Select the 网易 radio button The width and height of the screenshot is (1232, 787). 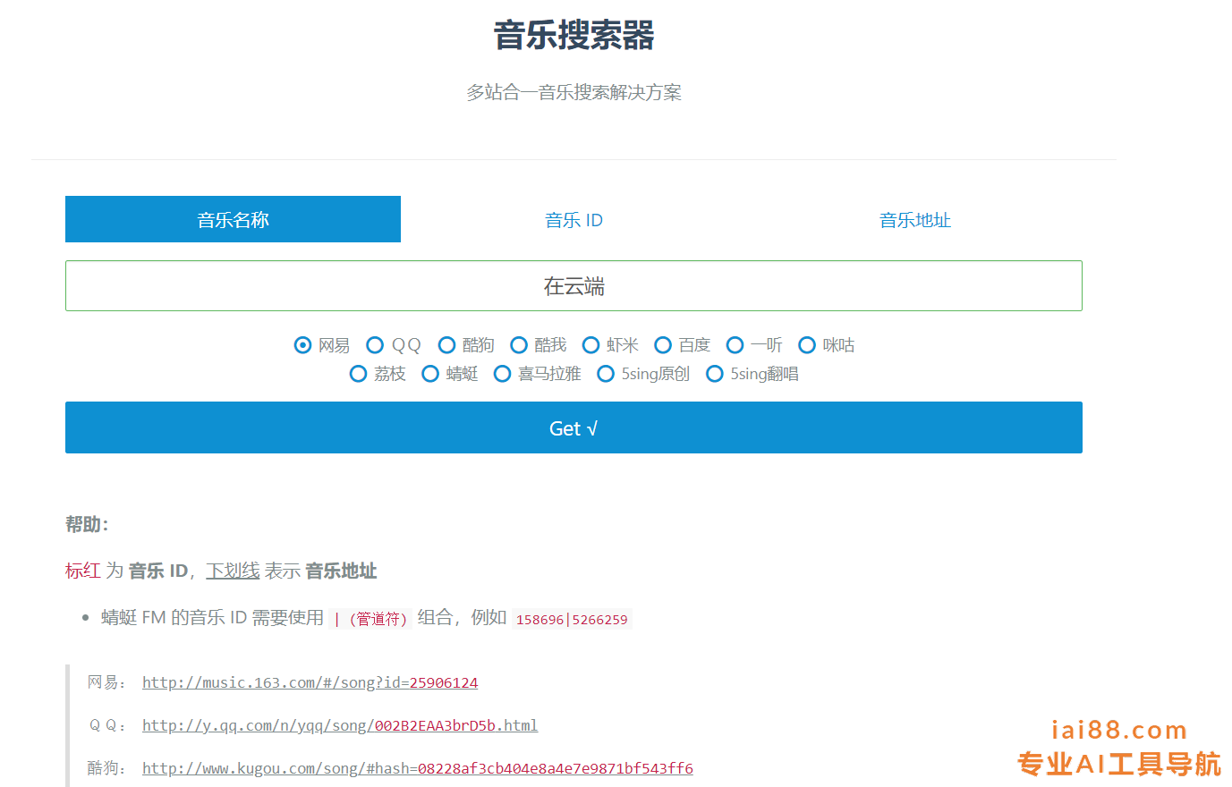[303, 345]
